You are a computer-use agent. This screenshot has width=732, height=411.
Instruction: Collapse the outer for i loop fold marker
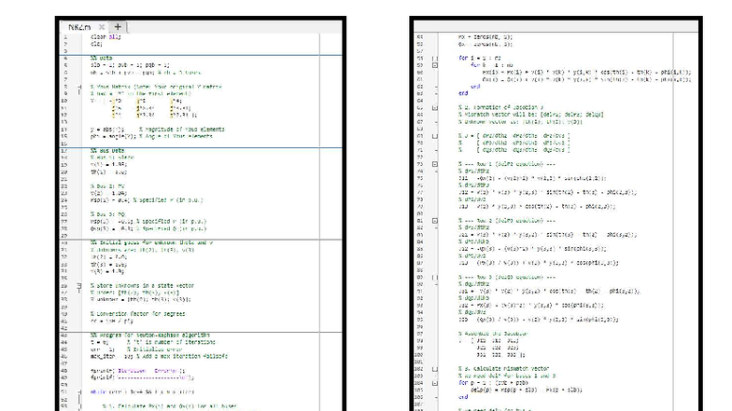click(435, 58)
